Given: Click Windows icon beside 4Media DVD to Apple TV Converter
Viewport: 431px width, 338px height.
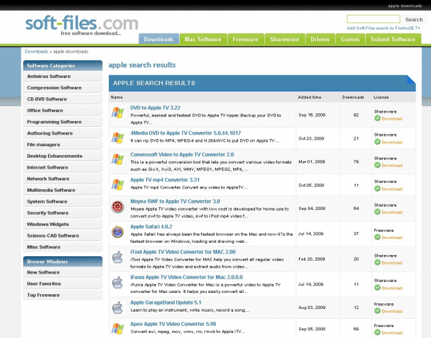Looking at the screenshot, I should (x=117, y=138).
